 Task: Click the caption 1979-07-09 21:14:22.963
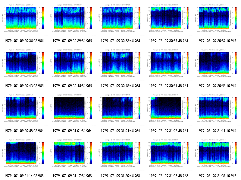coord(24,176)
